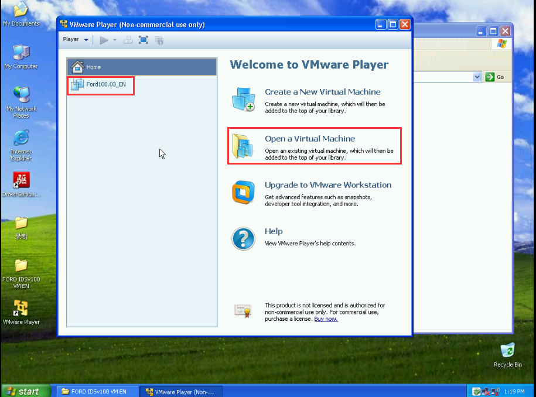This screenshot has height=397, width=536.
Task: Select the Recycle Bin desktop icon
Action: 508,355
